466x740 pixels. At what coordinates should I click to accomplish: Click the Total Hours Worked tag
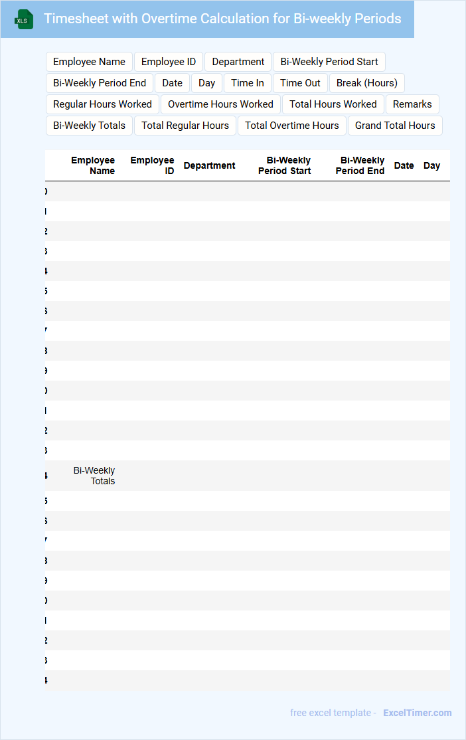tap(333, 104)
